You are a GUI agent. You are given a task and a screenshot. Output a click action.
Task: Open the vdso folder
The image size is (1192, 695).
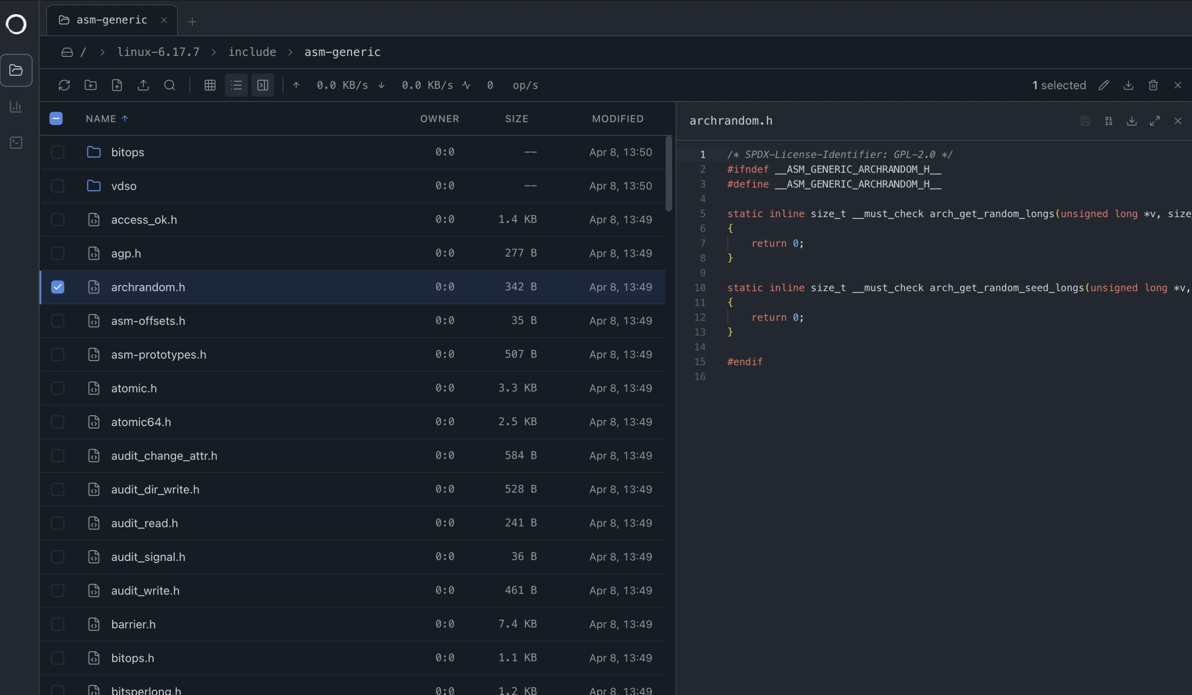pos(353,186)
